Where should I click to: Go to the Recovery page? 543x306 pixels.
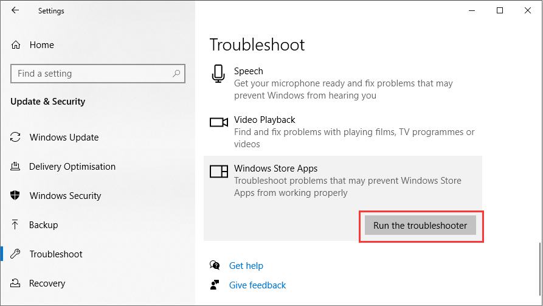click(47, 283)
